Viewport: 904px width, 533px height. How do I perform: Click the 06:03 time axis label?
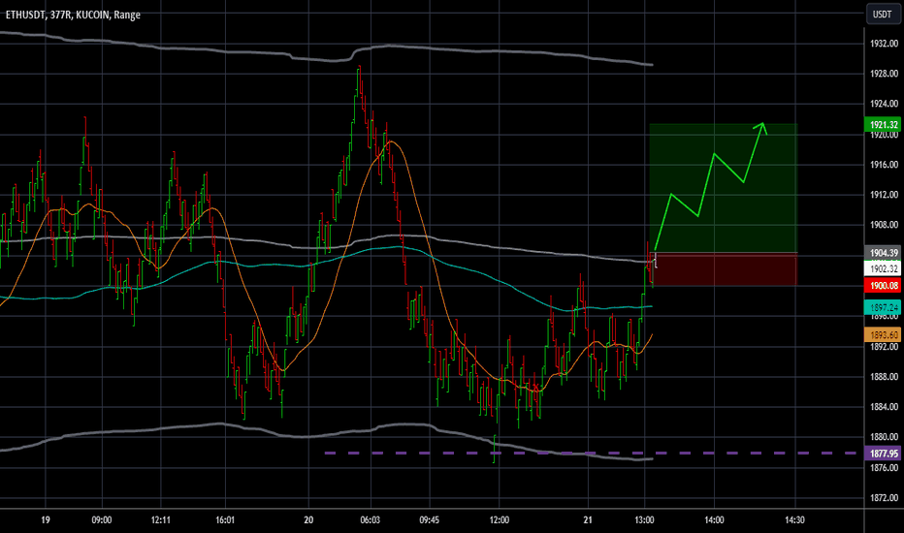pyautogui.click(x=371, y=519)
